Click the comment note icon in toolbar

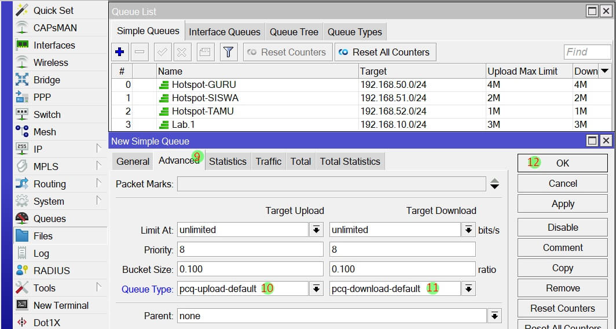(x=204, y=52)
